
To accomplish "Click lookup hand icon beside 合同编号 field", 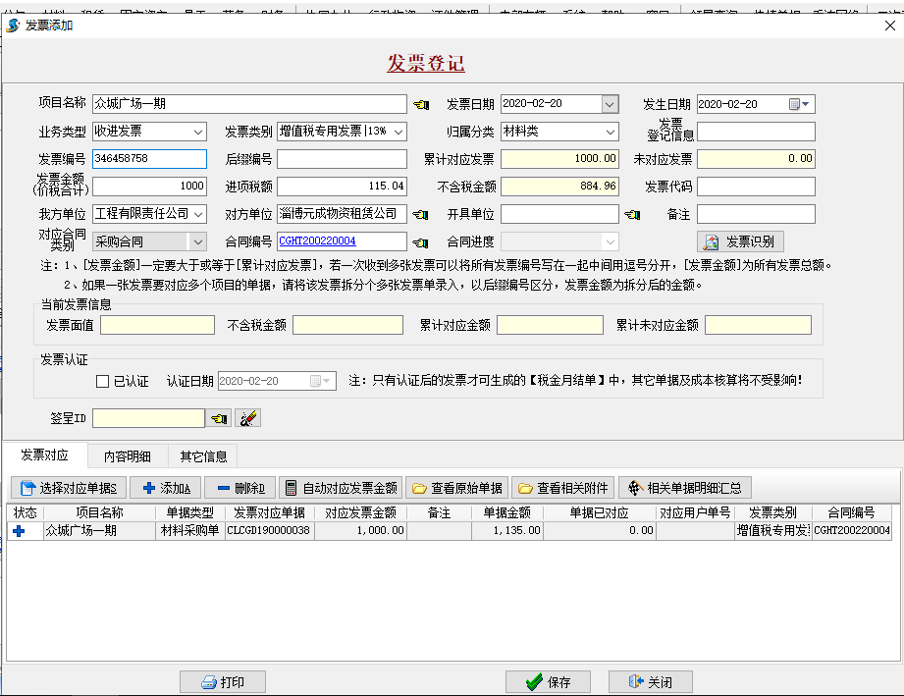I will 421,241.
